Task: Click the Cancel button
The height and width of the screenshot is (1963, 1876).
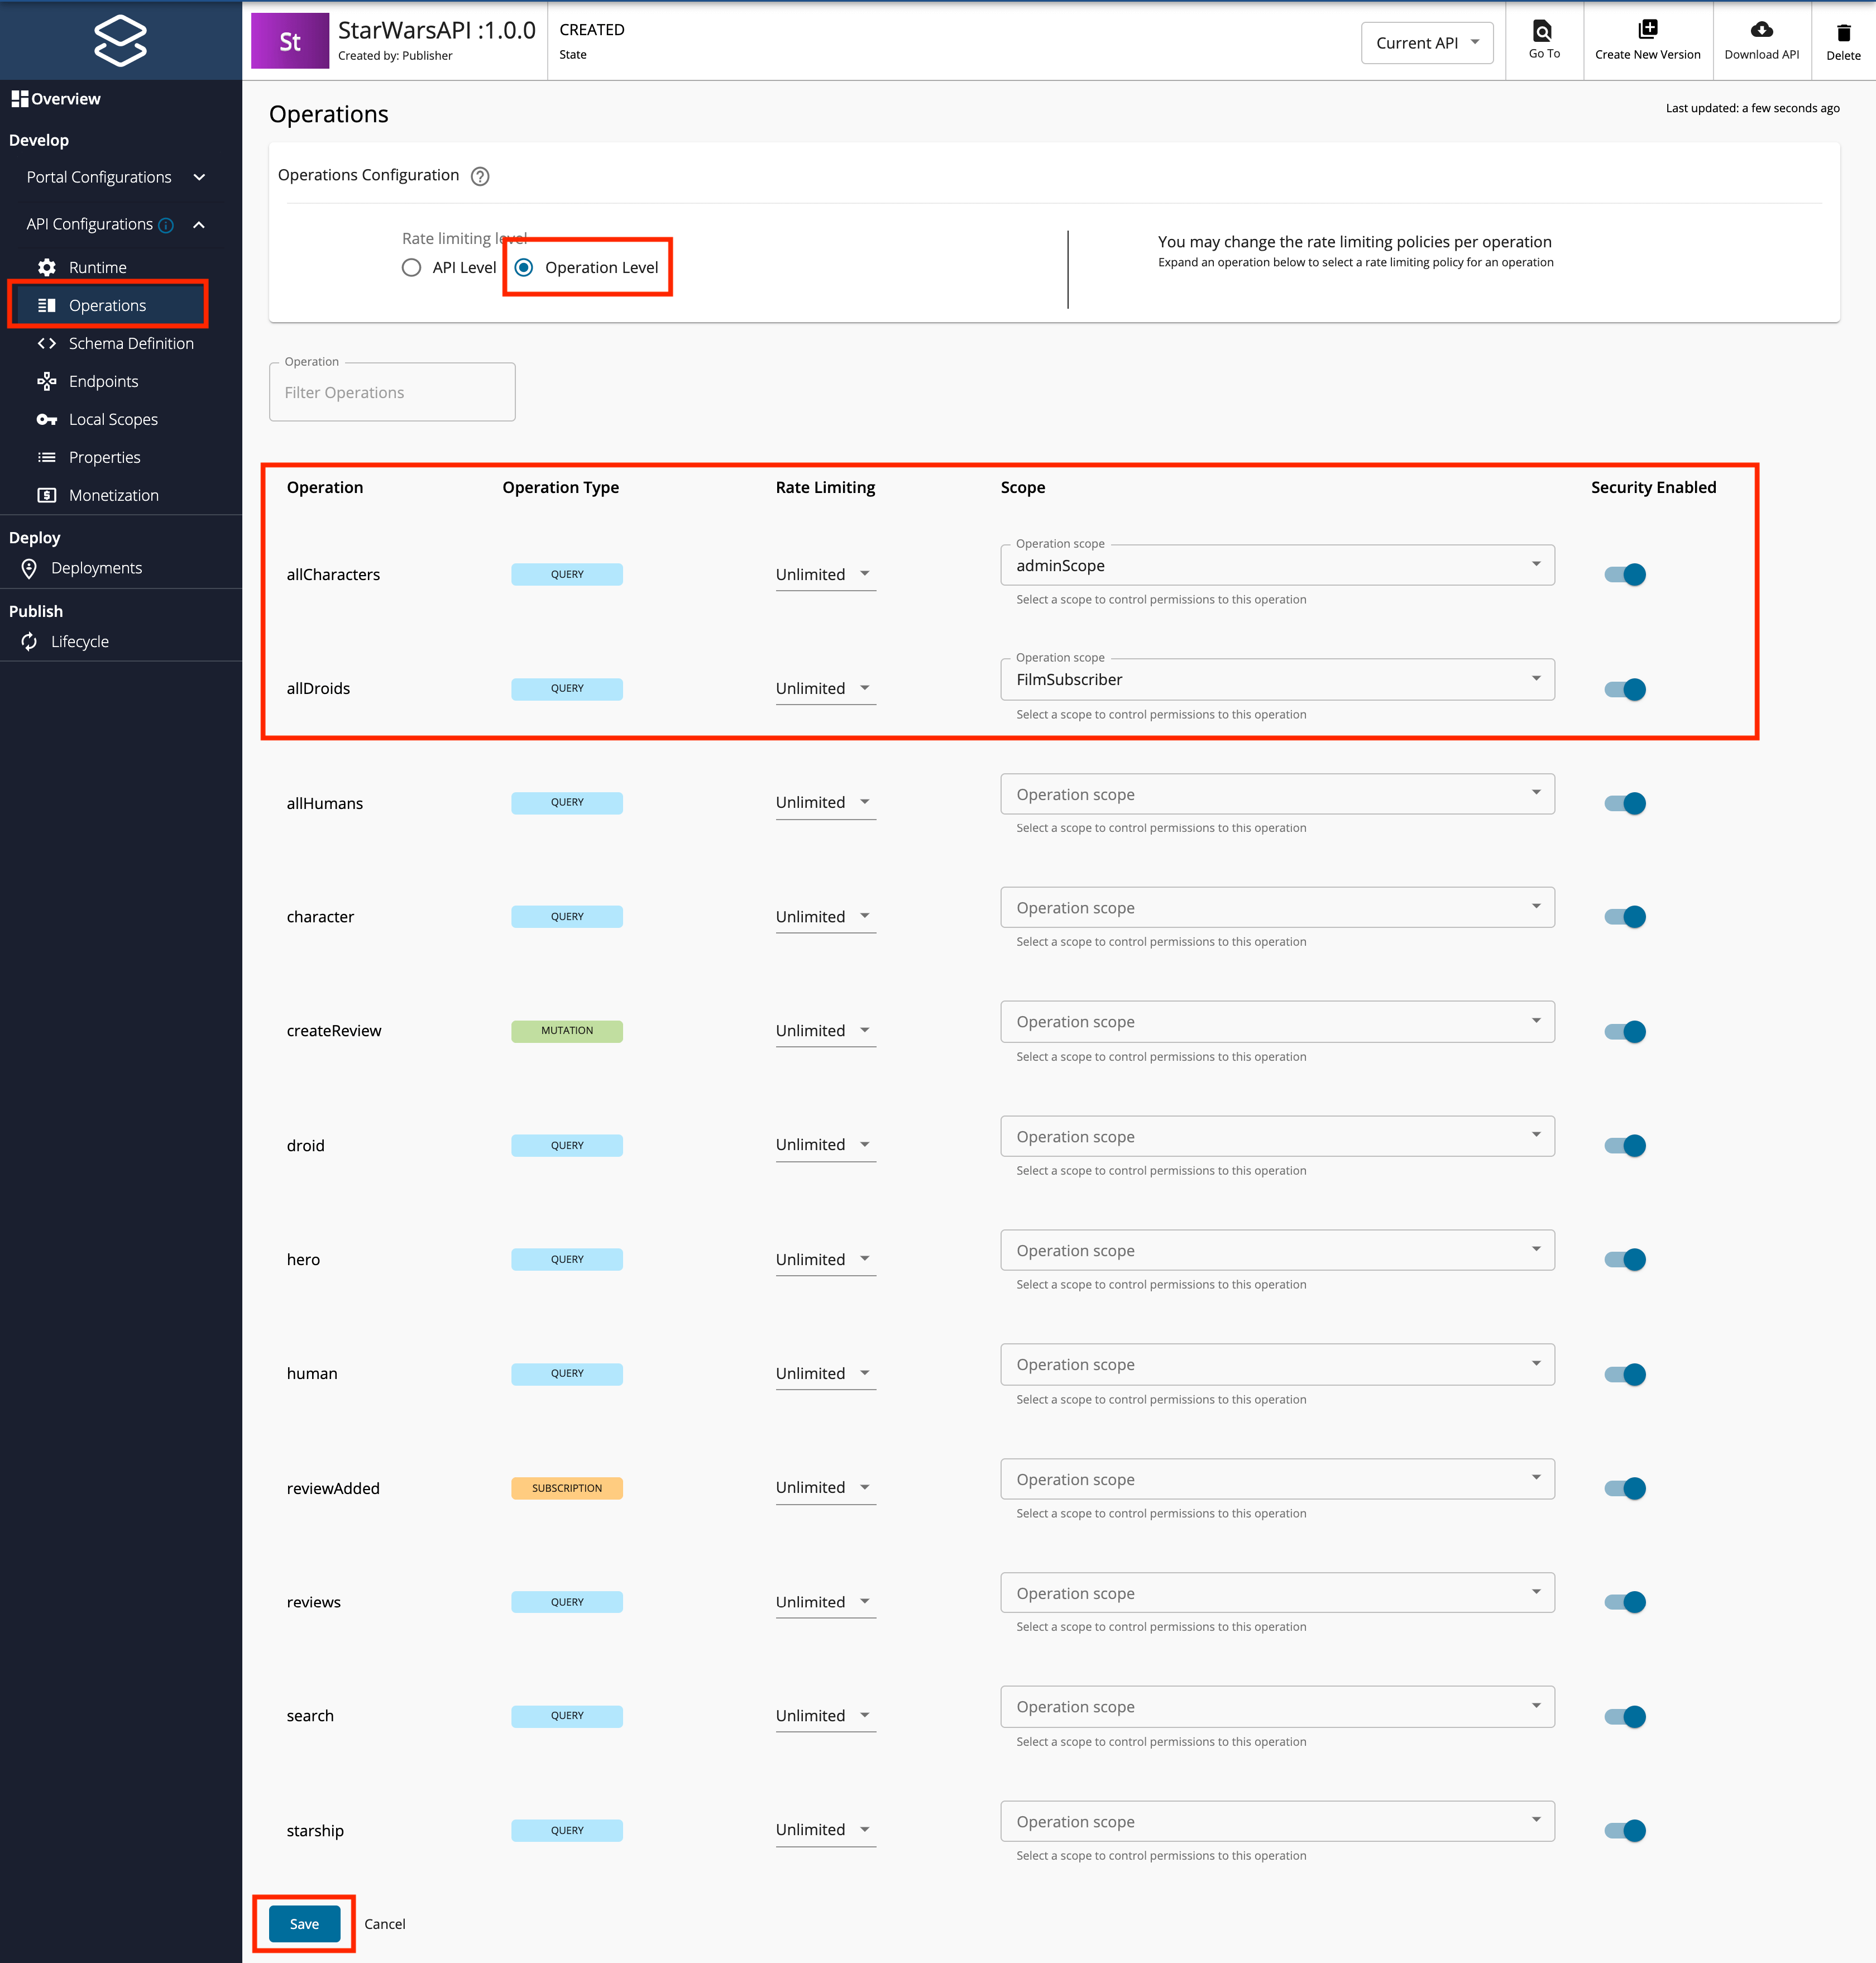Action: coord(385,1924)
